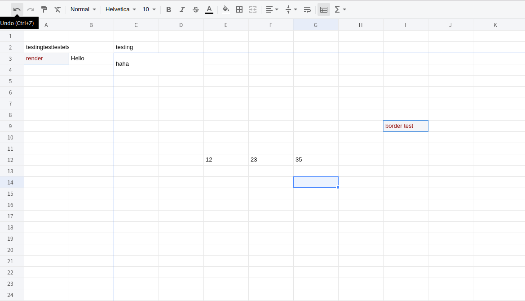Merge the selected cells
The image size is (525, 301).
point(252,9)
